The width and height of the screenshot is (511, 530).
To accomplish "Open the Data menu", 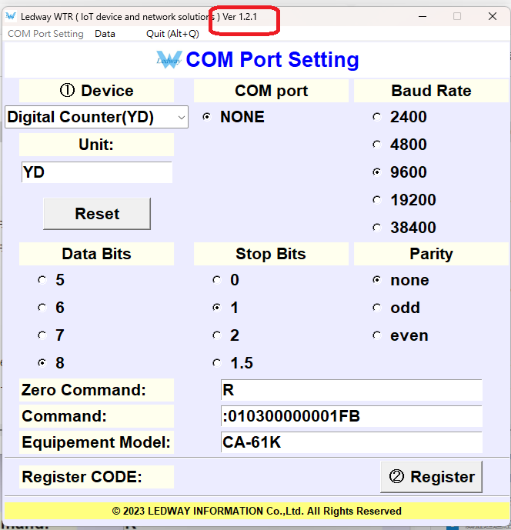I will click(x=105, y=34).
